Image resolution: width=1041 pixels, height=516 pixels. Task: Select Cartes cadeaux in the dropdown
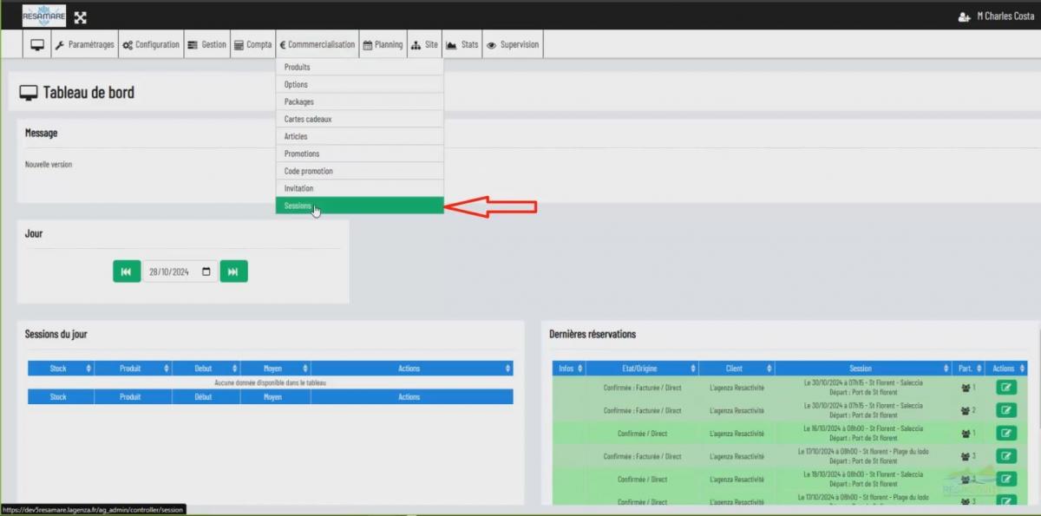(x=359, y=119)
